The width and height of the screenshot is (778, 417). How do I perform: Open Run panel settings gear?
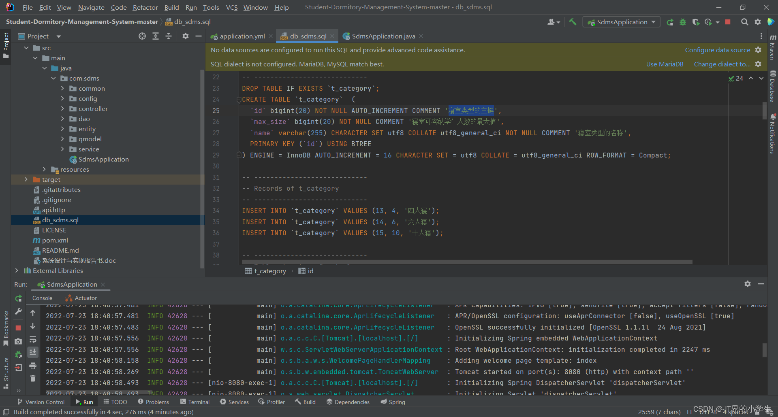[x=748, y=284]
